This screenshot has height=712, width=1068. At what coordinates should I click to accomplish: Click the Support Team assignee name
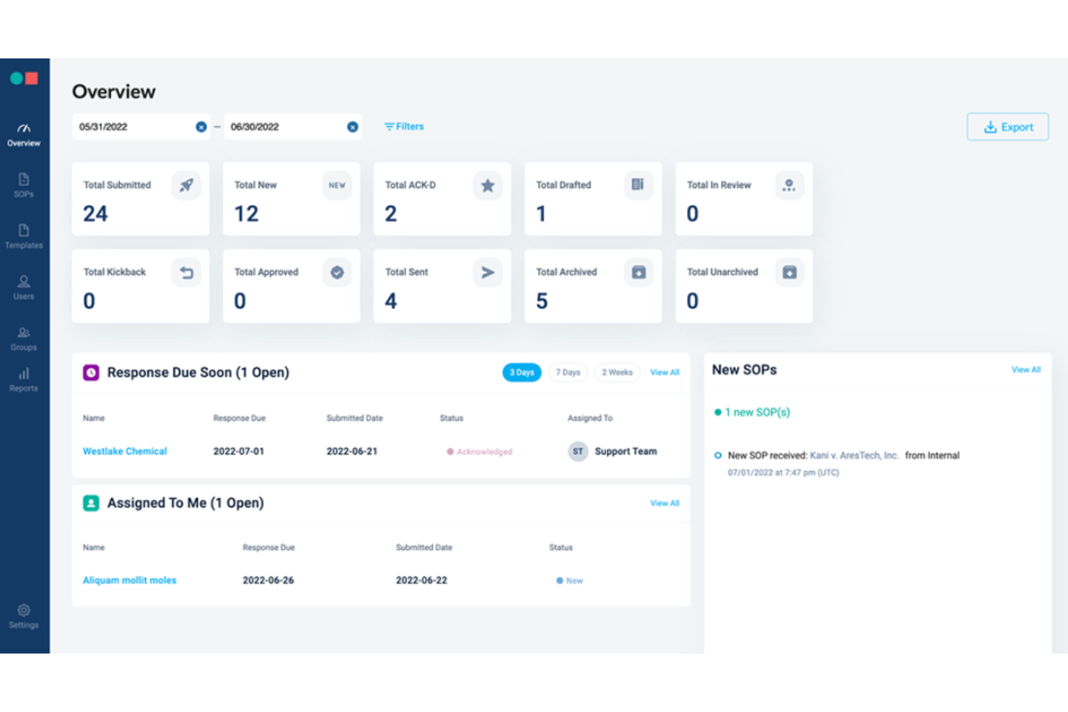click(626, 451)
